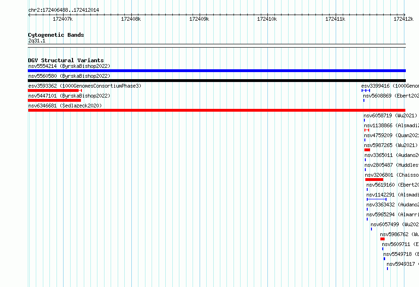The image size is (419, 287).
Task: Open esv3593362 (1000GenomesConsortiumPhase3) label
Action: 85,86
